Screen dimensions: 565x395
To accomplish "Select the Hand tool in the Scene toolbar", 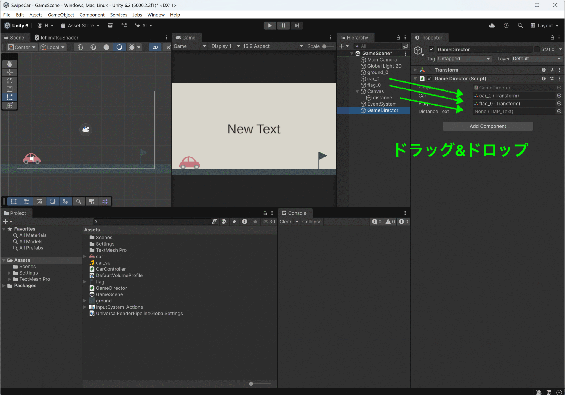I will point(10,64).
